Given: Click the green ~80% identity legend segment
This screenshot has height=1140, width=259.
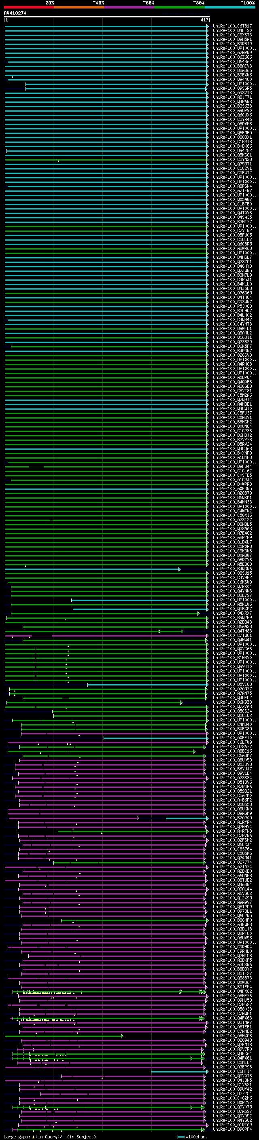Looking at the screenshot, I should pos(180,7).
